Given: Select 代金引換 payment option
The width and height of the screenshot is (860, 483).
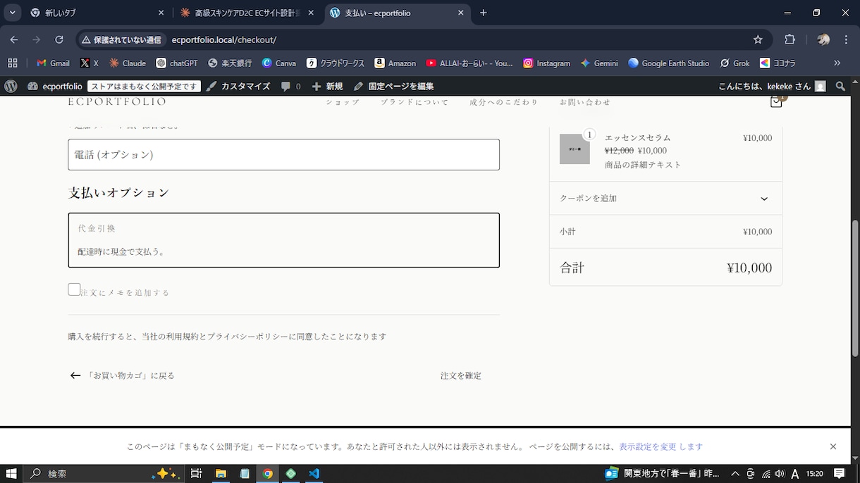Looking at the screenshot, I should pyautogui.click(x=283, y=240).
